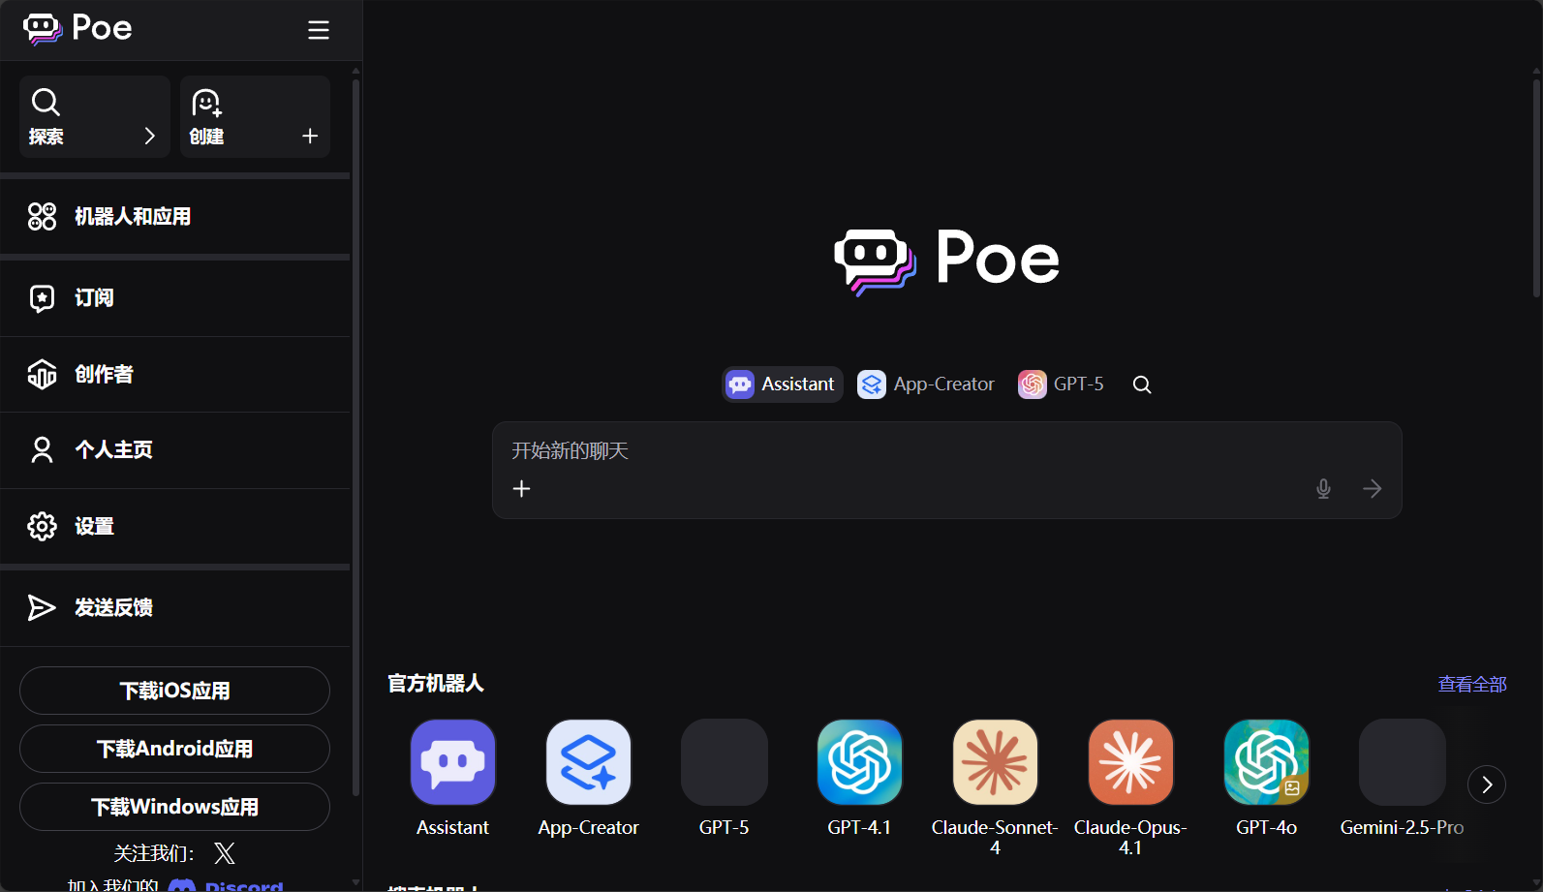Open the App-Creator bot card
The width and height of the screenshot is (1543, 892).
point(588,778)
